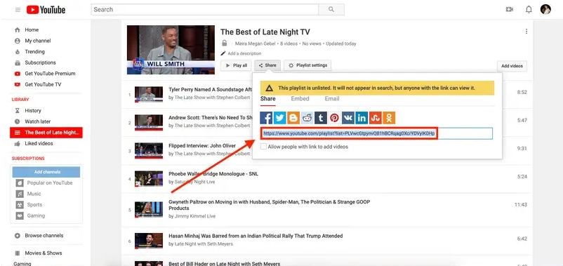Go to the YouTube logo homepage

(46, 10)
